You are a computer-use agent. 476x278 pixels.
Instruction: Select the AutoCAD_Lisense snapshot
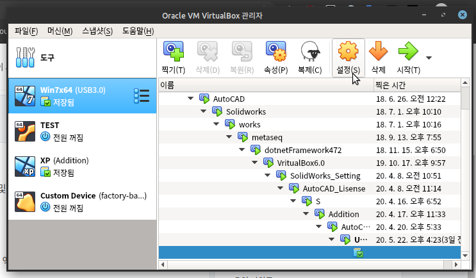coord(334,189)
